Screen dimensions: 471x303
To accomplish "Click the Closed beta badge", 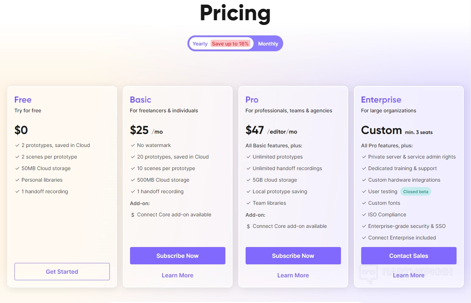I will pos(415,192).
